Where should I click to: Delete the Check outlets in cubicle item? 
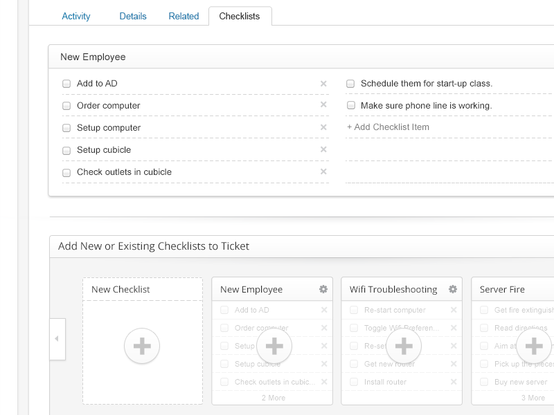tap(323, 172)
